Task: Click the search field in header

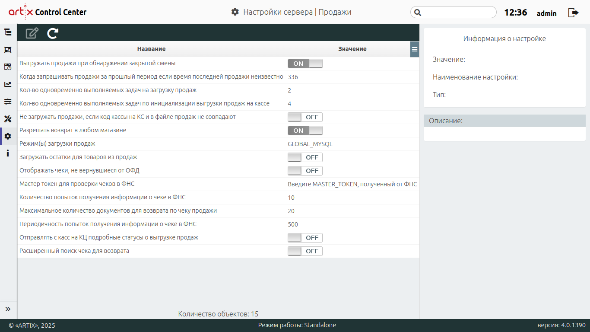Action: [454, 12]
